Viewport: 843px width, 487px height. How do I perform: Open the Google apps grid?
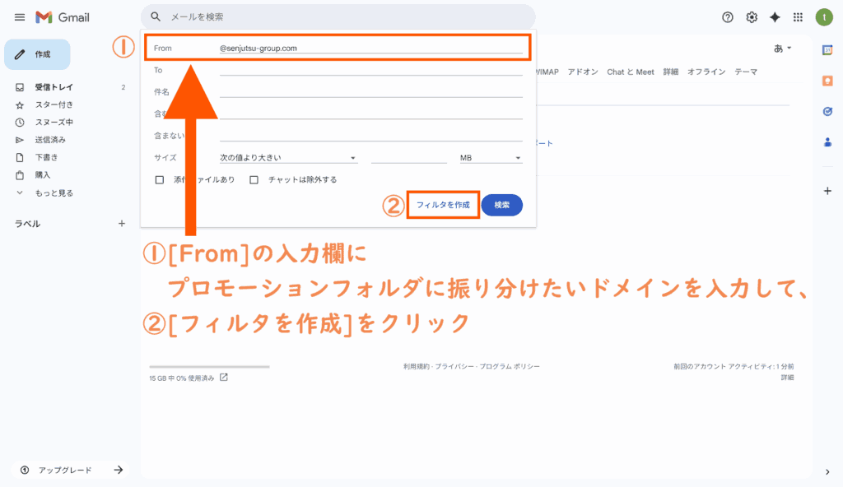[x=798, y=17]
